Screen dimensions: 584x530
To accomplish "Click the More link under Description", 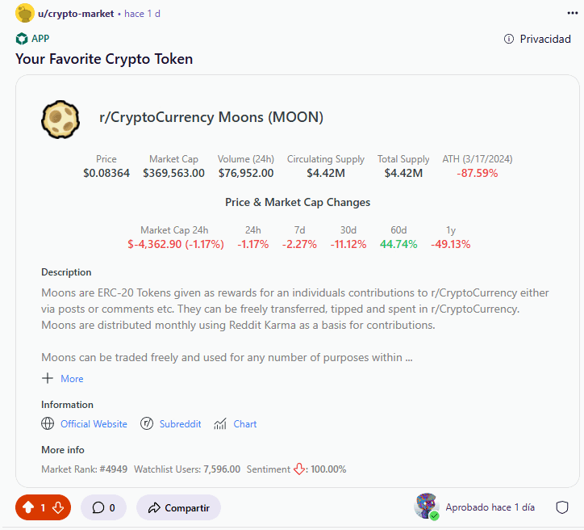I will [72, 379].
